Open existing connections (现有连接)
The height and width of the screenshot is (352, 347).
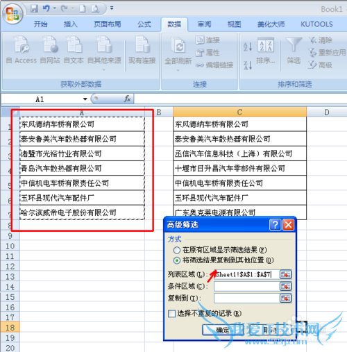point(142,50)
